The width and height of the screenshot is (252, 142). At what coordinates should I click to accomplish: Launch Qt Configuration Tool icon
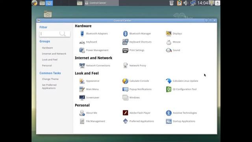point(169,89)
